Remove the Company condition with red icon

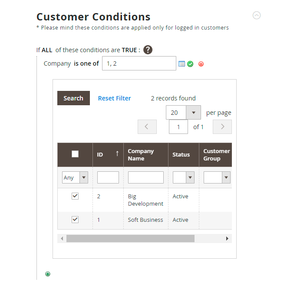click(x=201, y=64)
